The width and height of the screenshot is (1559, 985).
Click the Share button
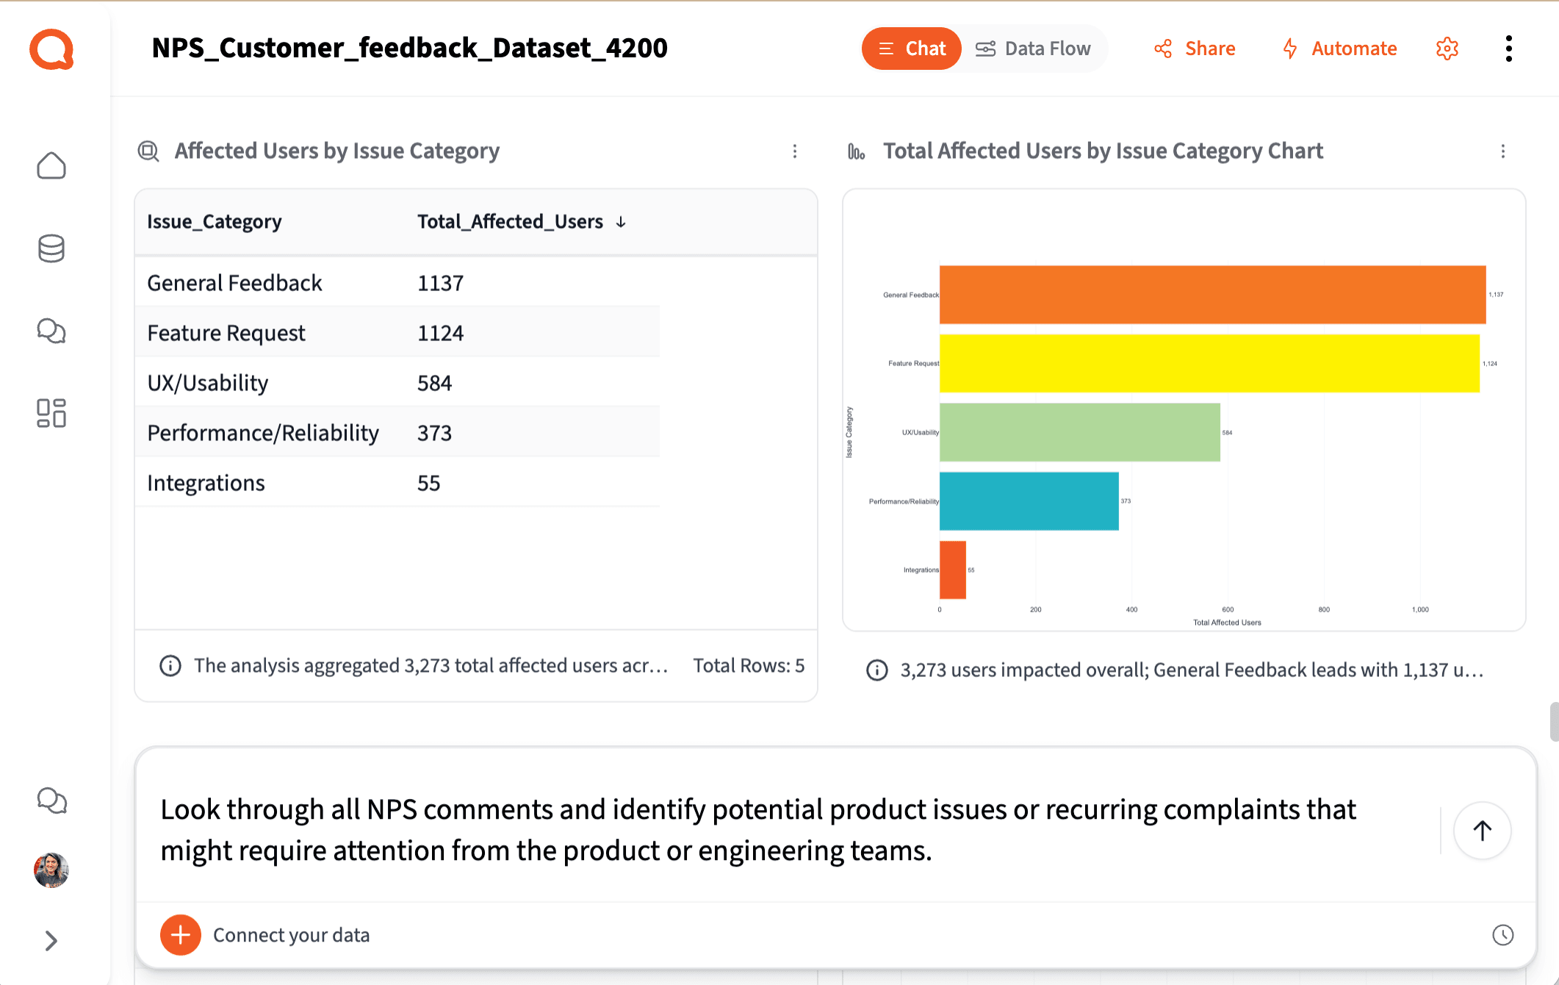(x=1193, y=49)
